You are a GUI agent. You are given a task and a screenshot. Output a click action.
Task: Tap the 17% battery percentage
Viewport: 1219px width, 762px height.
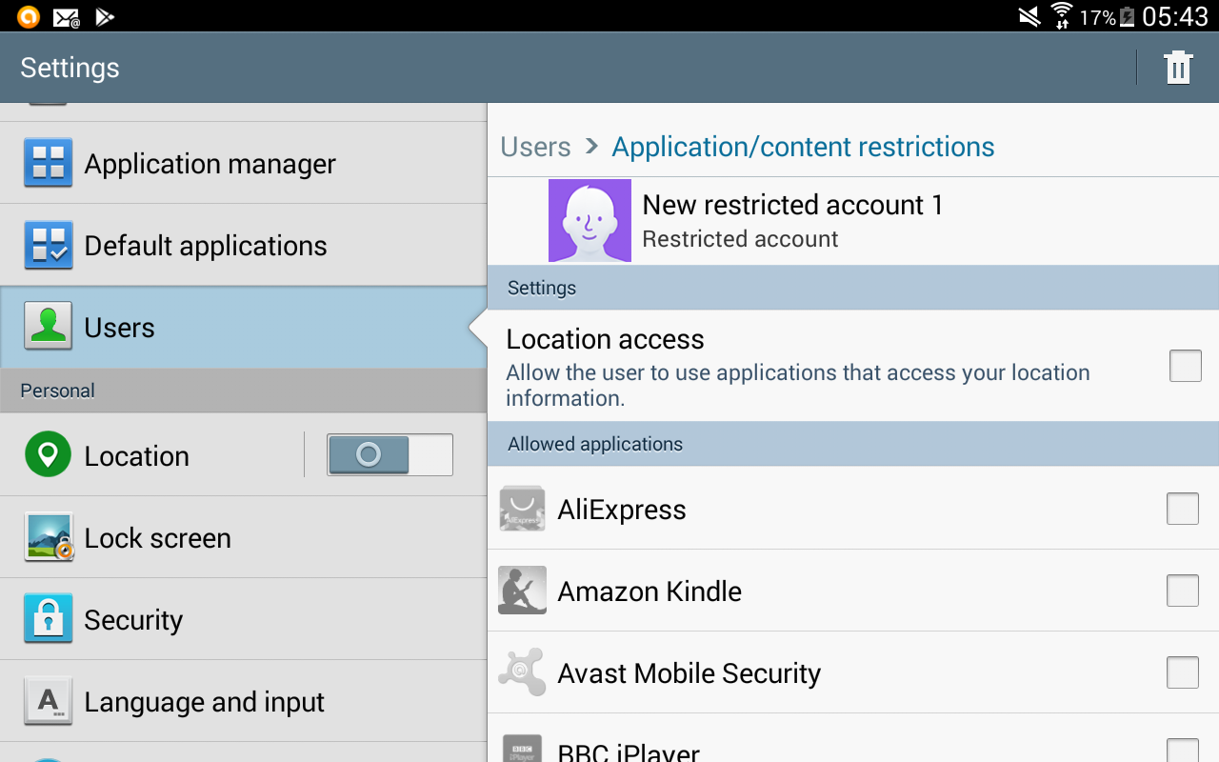[x=1097, y=17]
